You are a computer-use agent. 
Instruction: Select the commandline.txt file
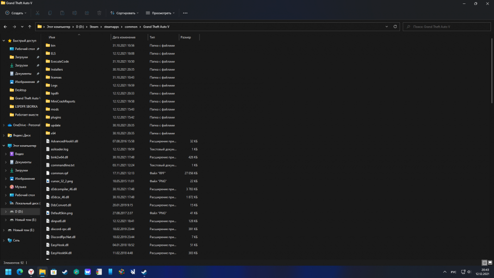click(60, 165)
